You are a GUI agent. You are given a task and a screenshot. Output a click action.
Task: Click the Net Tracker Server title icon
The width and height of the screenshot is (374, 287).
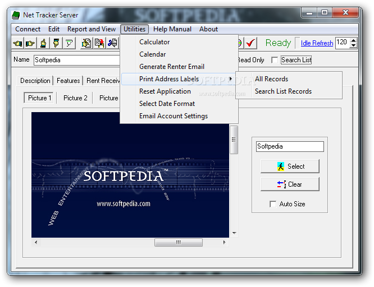pyautogui.click(x=16, y=15)
